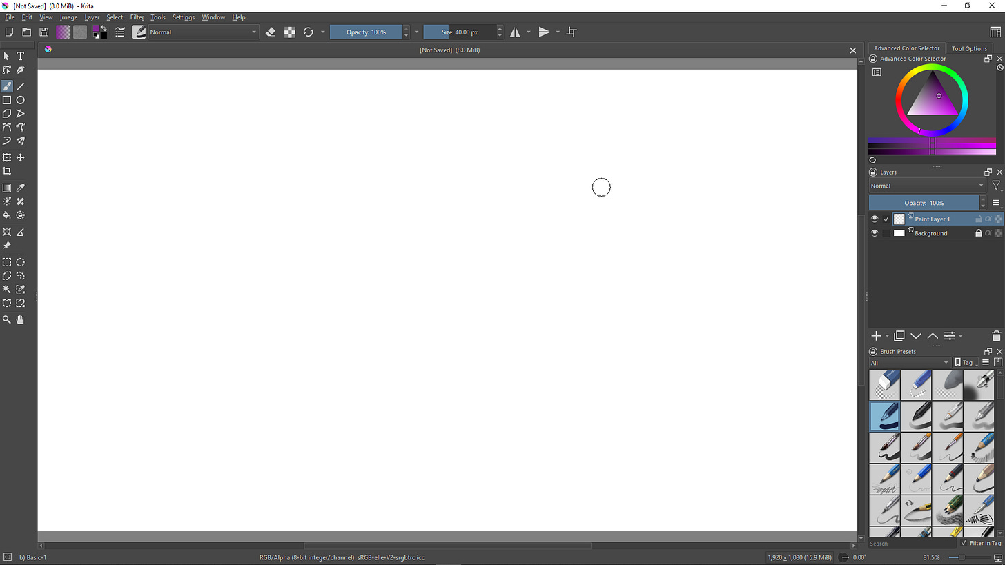Select the Move tool
The width and height of the screenshot is (1005, 565).
pyautogui.click(x=21, y=157)
